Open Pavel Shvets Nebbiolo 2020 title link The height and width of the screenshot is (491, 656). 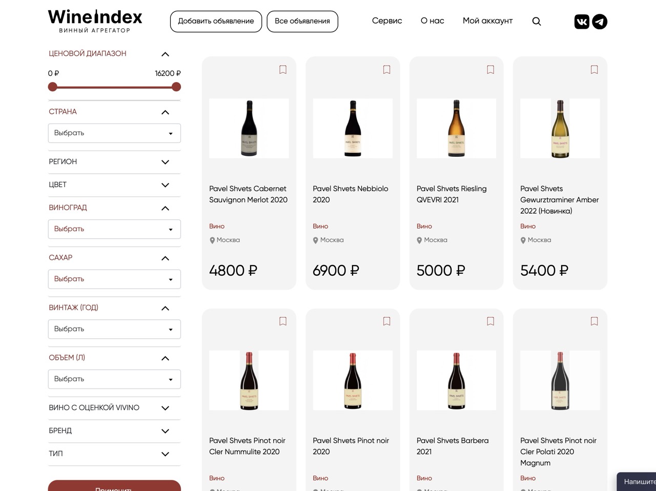[351, 194]
